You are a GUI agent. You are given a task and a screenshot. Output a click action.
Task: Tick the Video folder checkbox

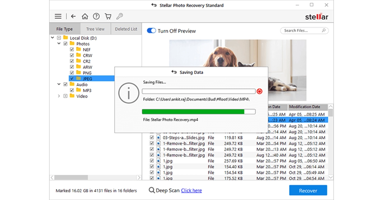tap(65, 96)
